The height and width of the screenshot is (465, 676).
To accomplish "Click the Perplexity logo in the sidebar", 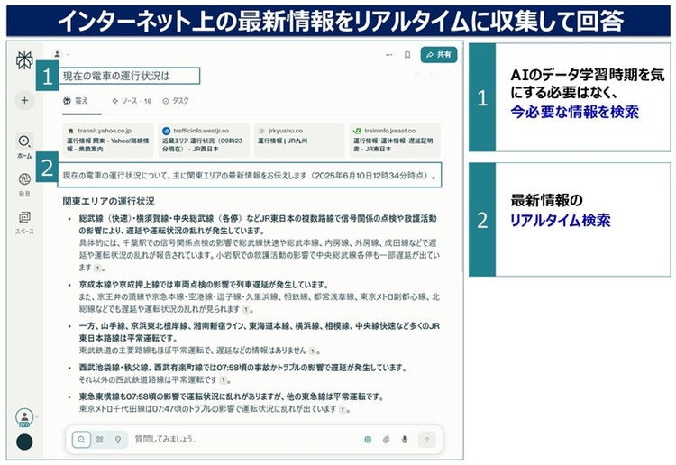I will [x=24, y=60].
